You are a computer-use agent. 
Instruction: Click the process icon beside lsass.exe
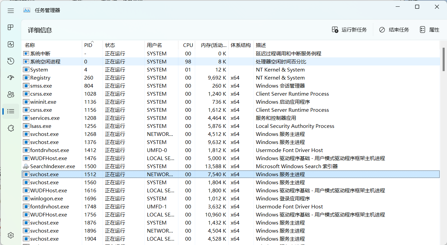26,126
